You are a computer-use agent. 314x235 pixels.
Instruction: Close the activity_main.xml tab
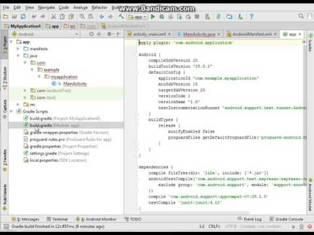[169, 34]
